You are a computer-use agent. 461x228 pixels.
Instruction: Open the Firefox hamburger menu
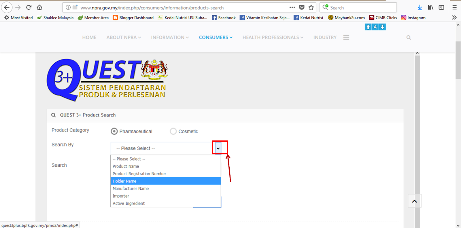click(x=455, y=7)
